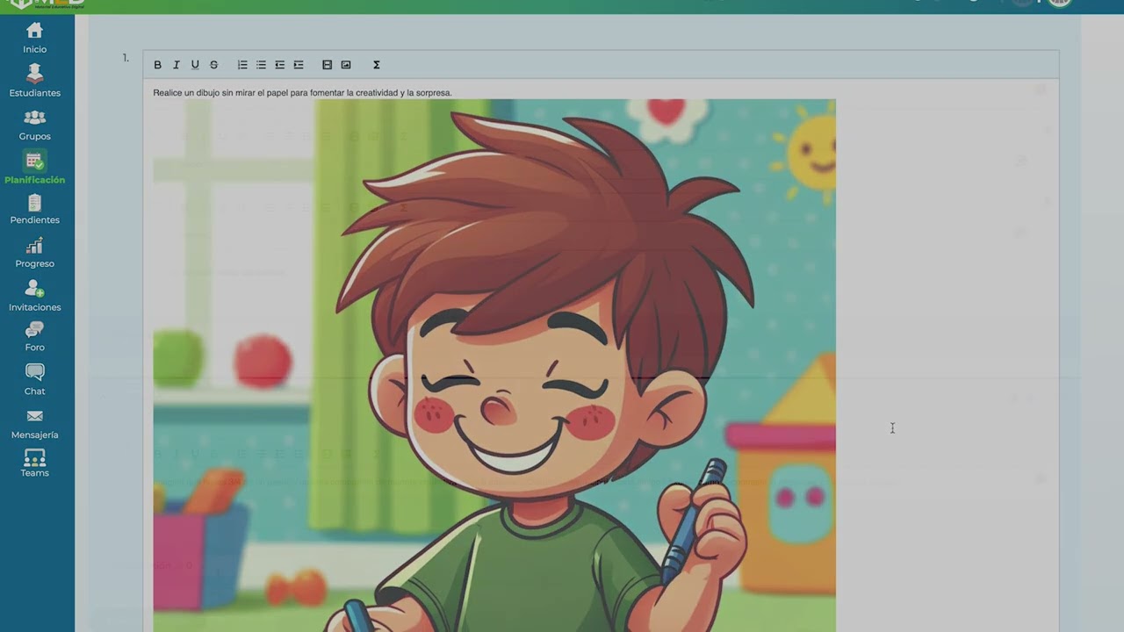Open Teams in the sidebar
Viewport: 1124px width, 632px height.
(x=35, y=463)
